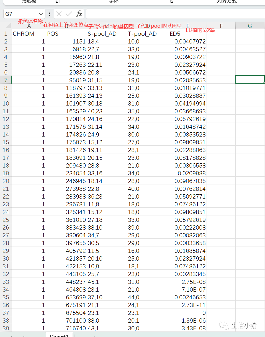
Task: Click the S-pool_AD header cell
Action: click(107, 34)
